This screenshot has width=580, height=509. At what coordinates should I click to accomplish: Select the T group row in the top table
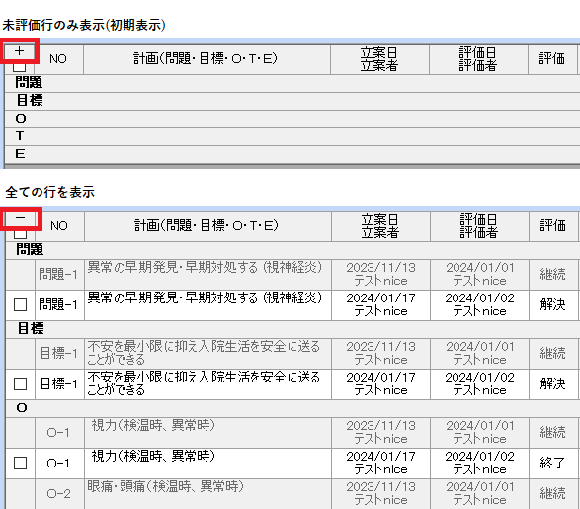(292, 136)
